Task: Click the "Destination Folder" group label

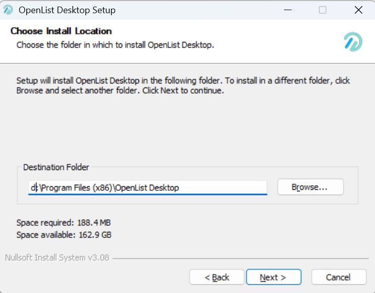Action: (x=56, y=167)
